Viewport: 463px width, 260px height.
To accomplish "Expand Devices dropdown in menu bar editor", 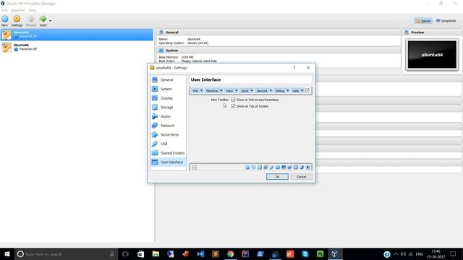I will (x=271, y=91).
